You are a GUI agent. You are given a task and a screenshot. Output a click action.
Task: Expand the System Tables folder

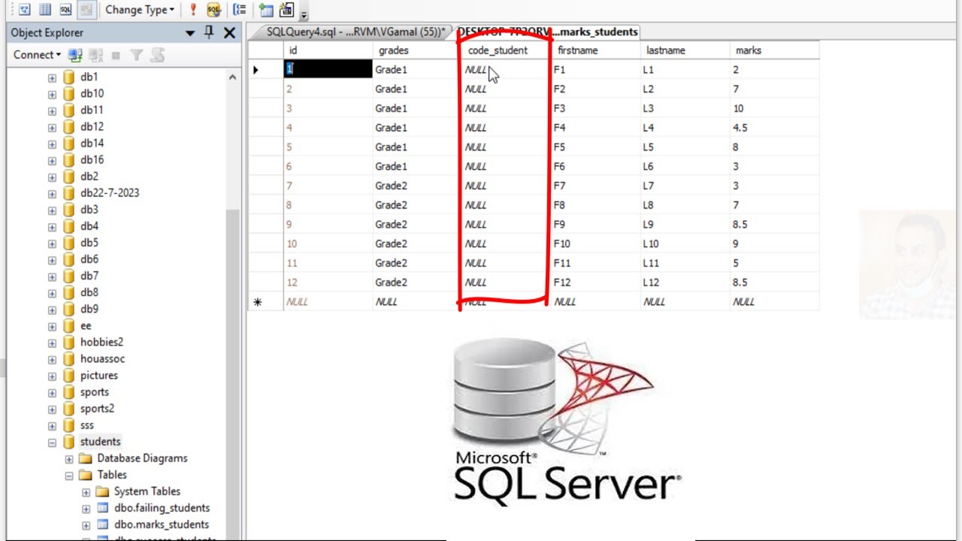coord(86,492)
